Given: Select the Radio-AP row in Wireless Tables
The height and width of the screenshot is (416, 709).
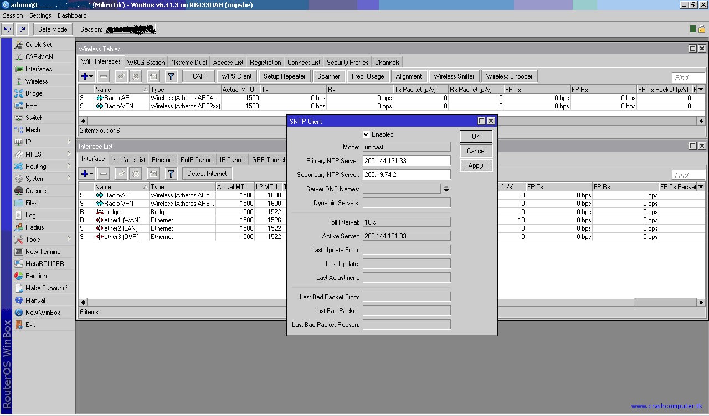Looking at the screenshot, I should (x=392, y=98).
